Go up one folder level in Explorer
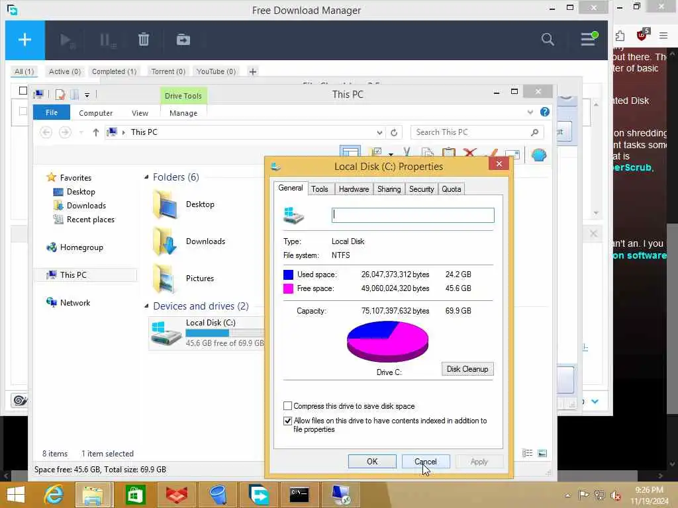The image size is (678, 508). click(96, 132)
